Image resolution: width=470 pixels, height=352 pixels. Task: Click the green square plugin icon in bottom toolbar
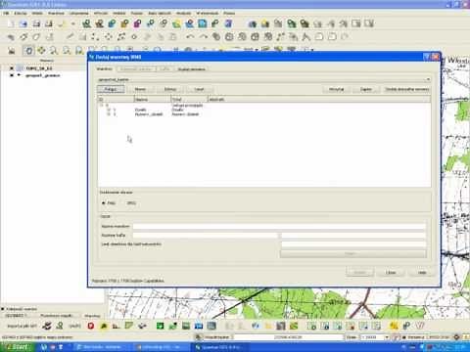click(160, 326)
